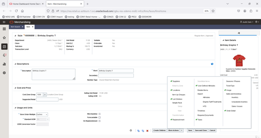The width and height of the screenshot is (261, 138).
Task: Close the Item application tab
Action: [x=33, y=27]
